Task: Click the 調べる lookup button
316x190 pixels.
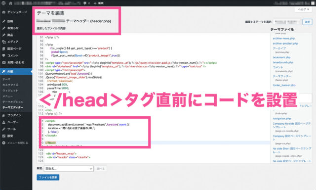Action: coord(101,169)
